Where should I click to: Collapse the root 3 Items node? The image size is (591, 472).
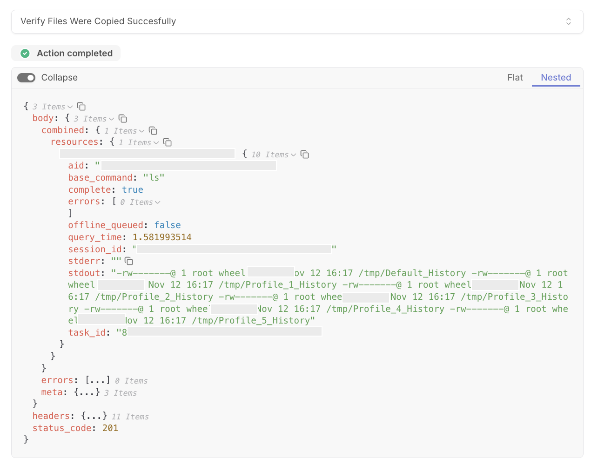pos(70,107)
